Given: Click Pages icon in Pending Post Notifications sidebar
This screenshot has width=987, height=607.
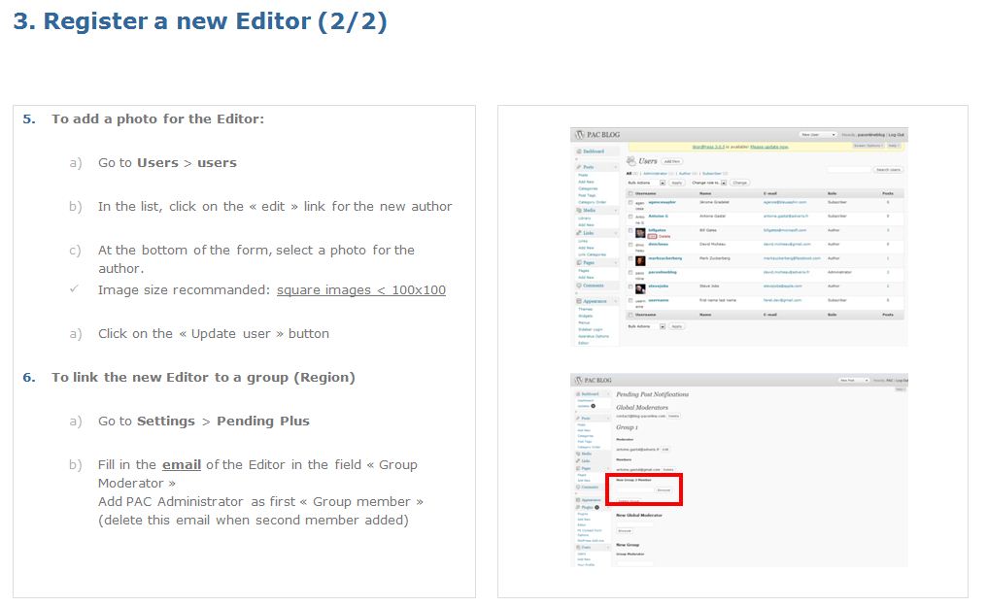Looking at the screenshot, I should coord(578,468).
